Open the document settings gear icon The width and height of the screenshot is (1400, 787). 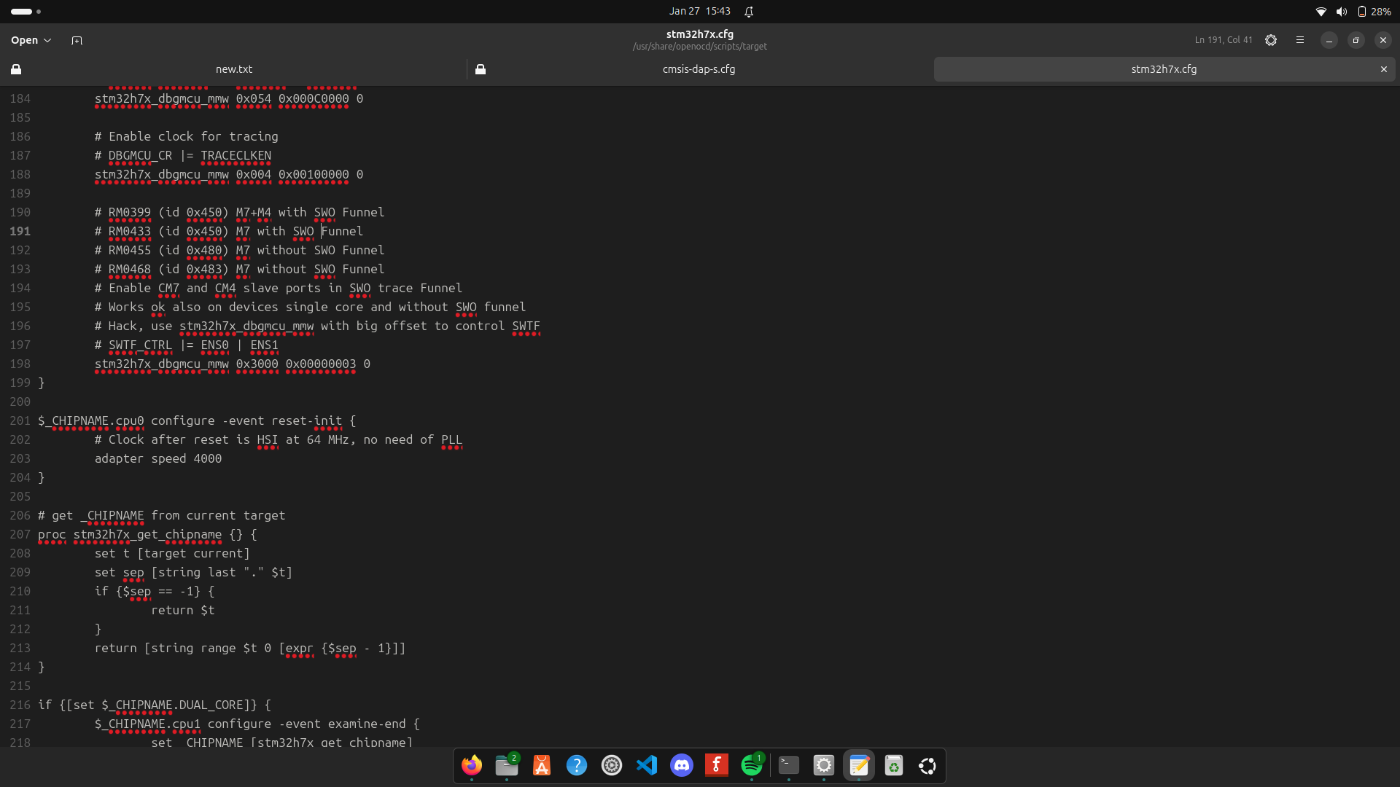click(x=1271, y=40)
